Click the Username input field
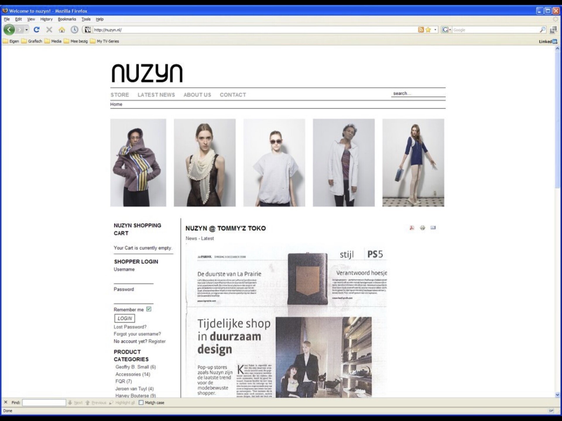562x421 pixels. [x=133, y=279]
